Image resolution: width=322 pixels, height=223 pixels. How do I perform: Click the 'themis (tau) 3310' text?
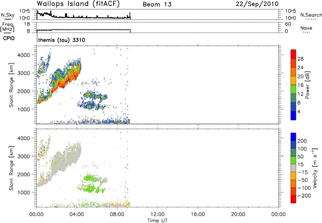(62, 40)
